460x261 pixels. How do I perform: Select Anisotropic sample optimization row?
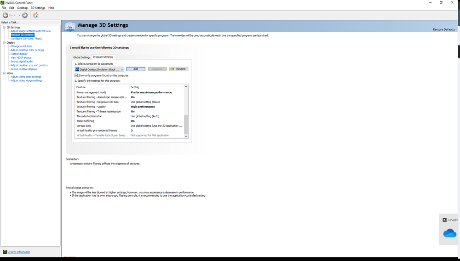(x=129, y=97)
